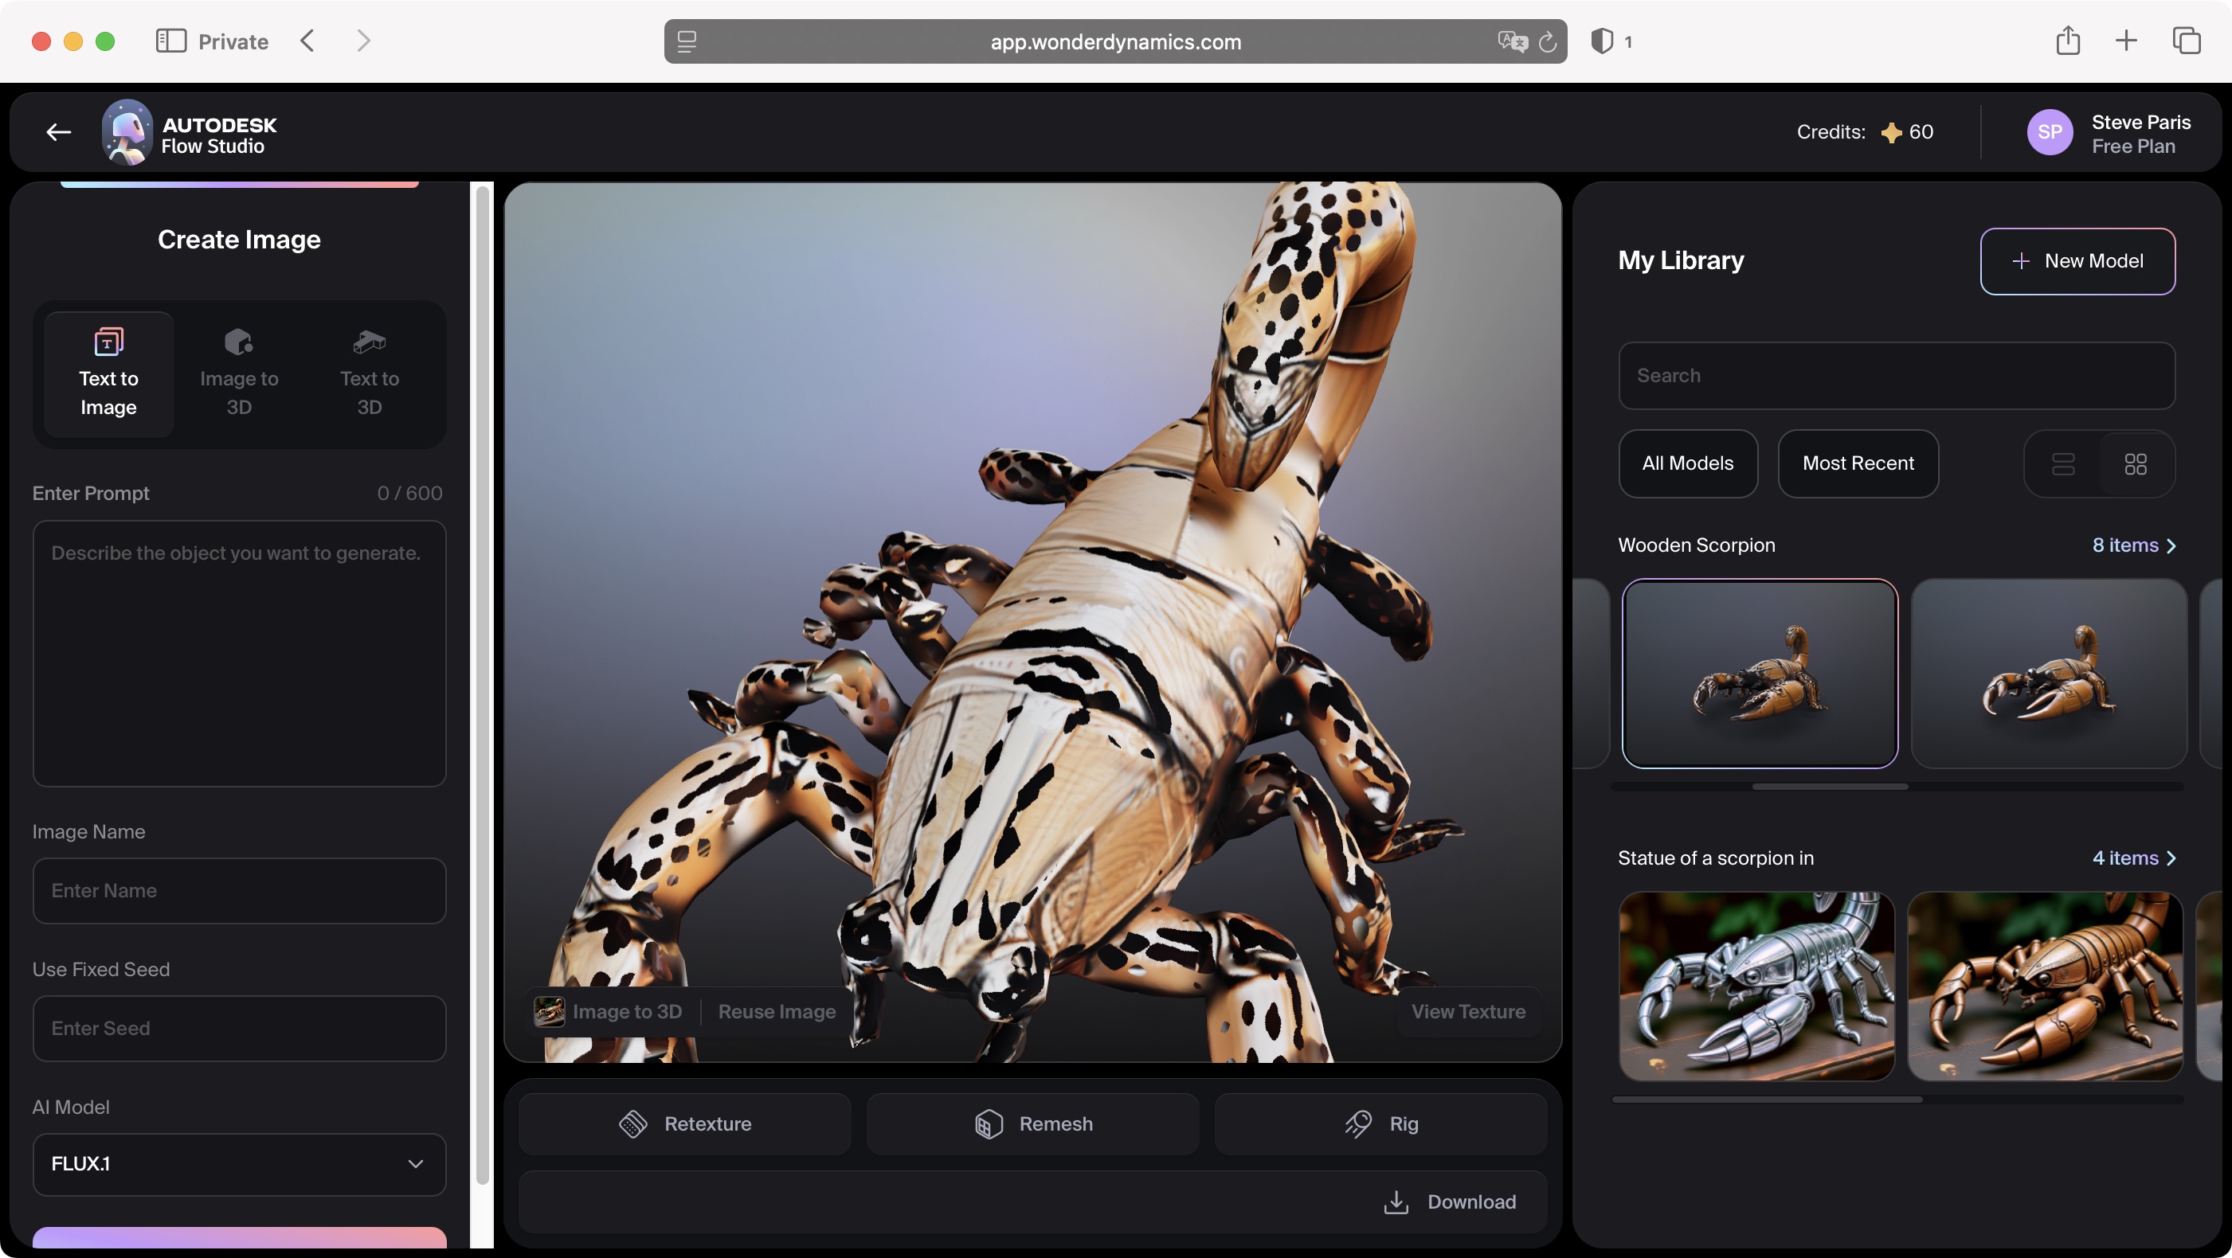Image resolution: width=2232 pixels, height=1258 pixels.
Task: Switch library to grid view
Action: pyautogui.click(x=2136, y=464)
